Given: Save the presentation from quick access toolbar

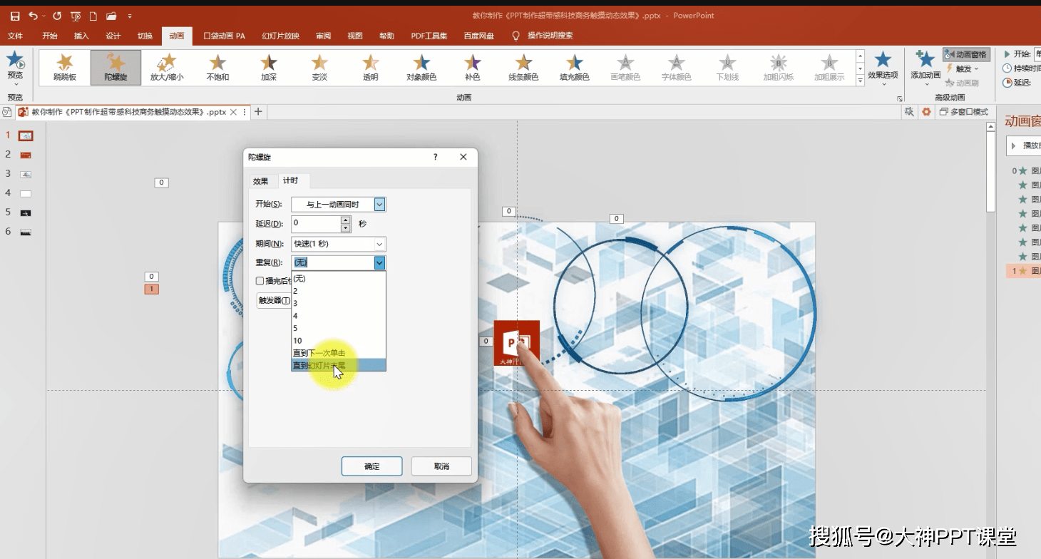Looking at the screenshot, I should [15, 16].
